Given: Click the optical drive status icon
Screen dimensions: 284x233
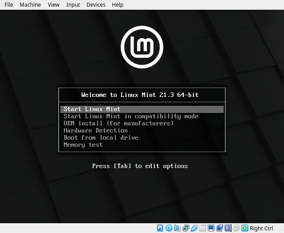Looking at the screenshot, I should (169, 228).
